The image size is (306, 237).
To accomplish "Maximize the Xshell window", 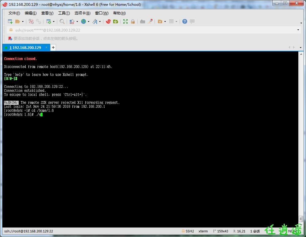I will [x=285, y=3].
